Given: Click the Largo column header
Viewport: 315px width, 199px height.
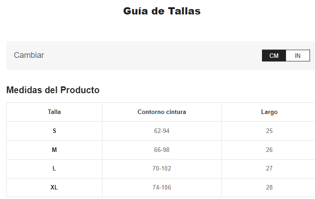Looking at the screenshot, I should tap(269, 112).
